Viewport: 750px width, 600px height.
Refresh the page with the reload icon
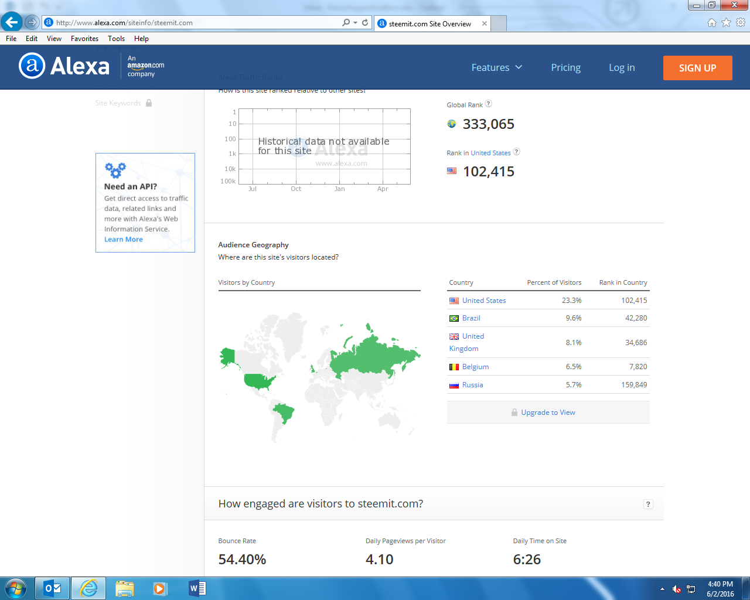click(365, 22)
